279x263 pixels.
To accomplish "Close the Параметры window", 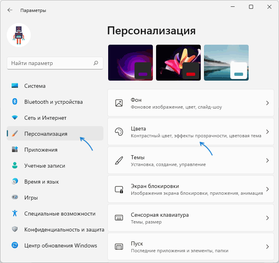I will click(x=269, y=7).
